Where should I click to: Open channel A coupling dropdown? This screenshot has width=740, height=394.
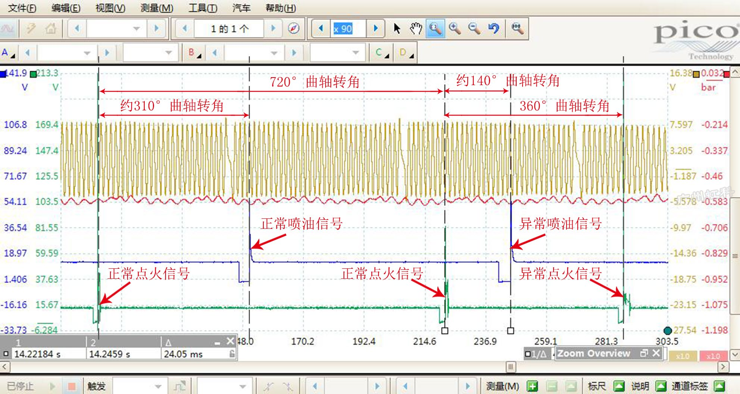point(169,53)
